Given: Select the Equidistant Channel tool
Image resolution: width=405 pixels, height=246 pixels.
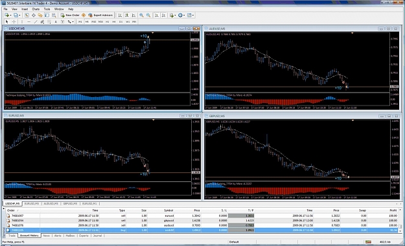Looking at the screenshot, I should click(x=42, y=21).
